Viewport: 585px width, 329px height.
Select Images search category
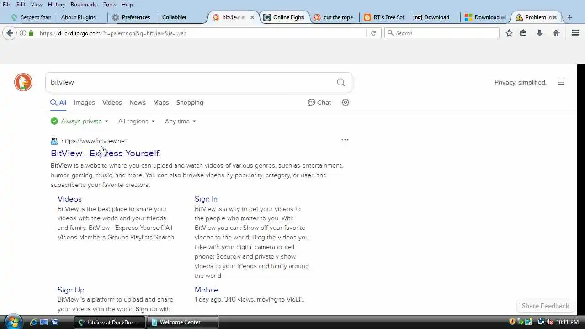coord(84,102)
